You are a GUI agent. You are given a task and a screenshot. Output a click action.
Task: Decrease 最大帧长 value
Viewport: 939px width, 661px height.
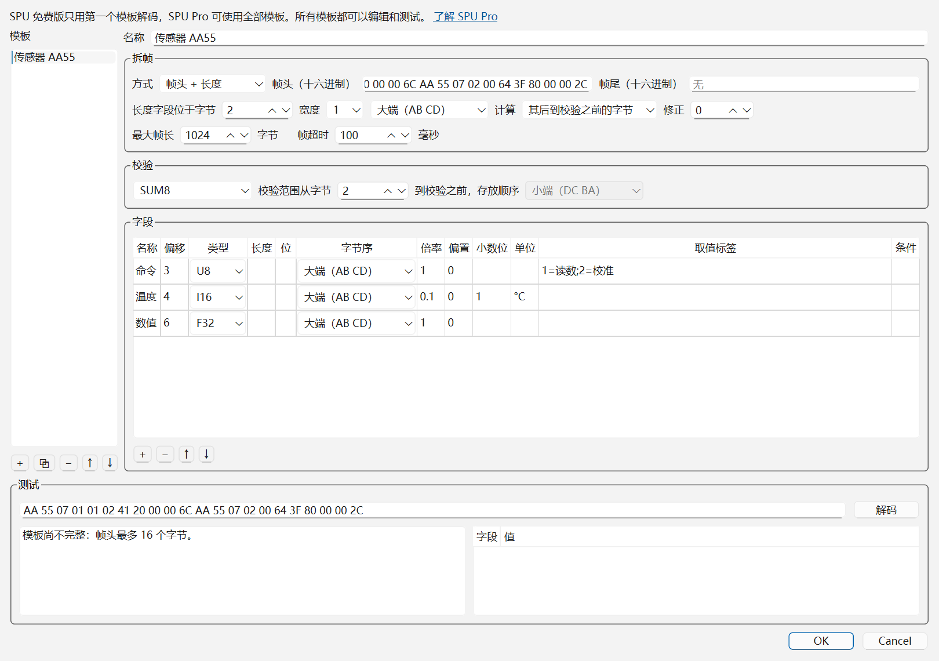(244, 135)
